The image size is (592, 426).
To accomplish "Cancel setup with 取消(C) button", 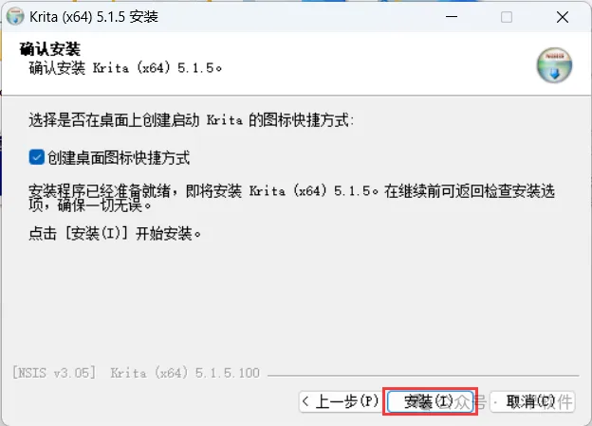I will (x=532, y=401).
